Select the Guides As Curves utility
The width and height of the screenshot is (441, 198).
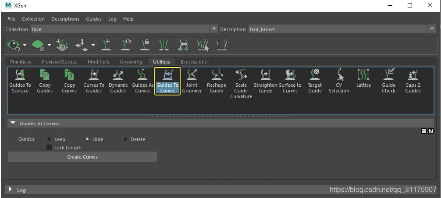(x=142, y=81)
